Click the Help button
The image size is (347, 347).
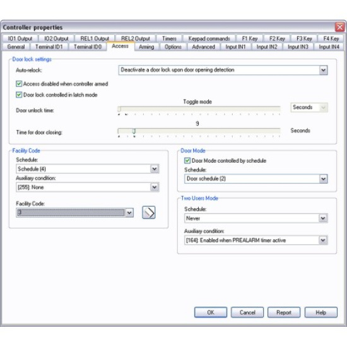(x=321, y=312)
